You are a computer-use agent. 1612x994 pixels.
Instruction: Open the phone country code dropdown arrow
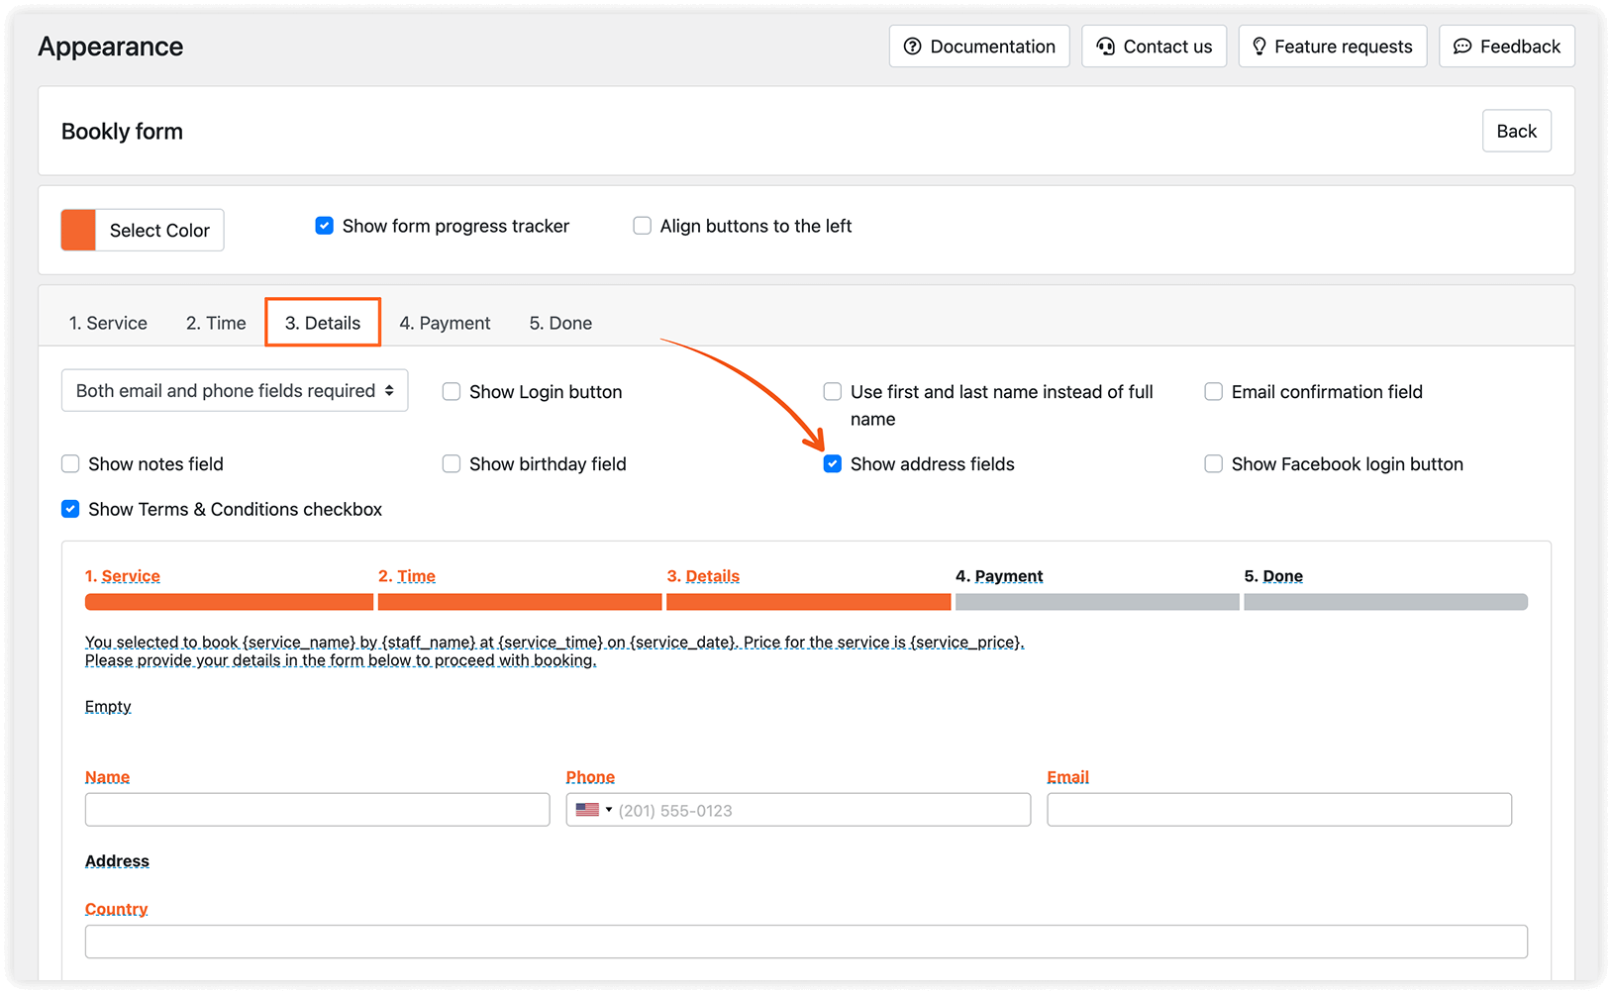609,810
